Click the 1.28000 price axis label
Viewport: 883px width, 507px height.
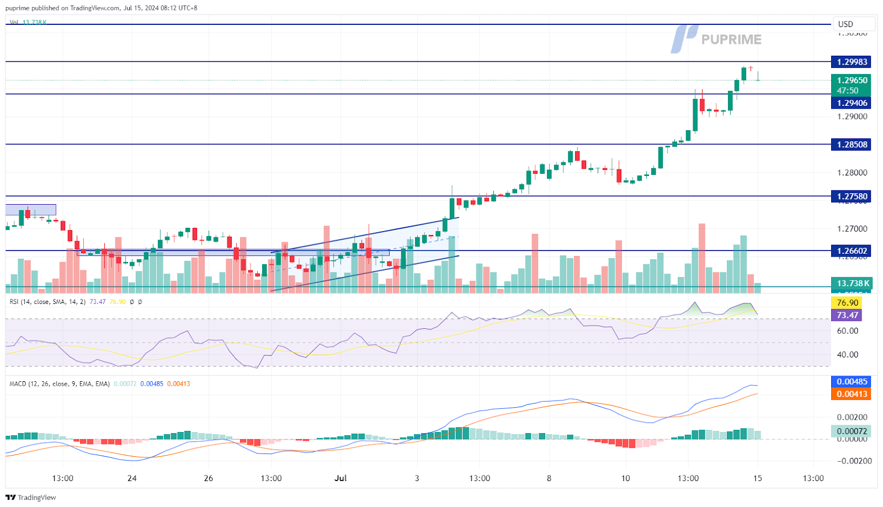[x=852, y=173]
